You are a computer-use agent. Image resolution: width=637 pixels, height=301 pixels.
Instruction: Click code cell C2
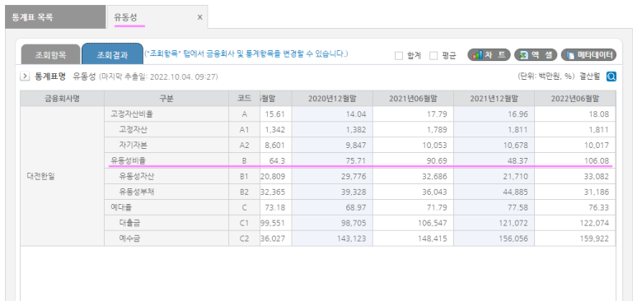pyautogui.click(x=244, y=238)
